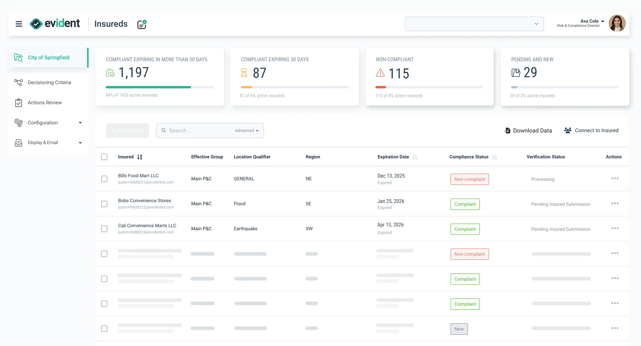Open the notifications icon with badge count 4
The height and width of the screenshot is (346, 641).
click(141, 25)
